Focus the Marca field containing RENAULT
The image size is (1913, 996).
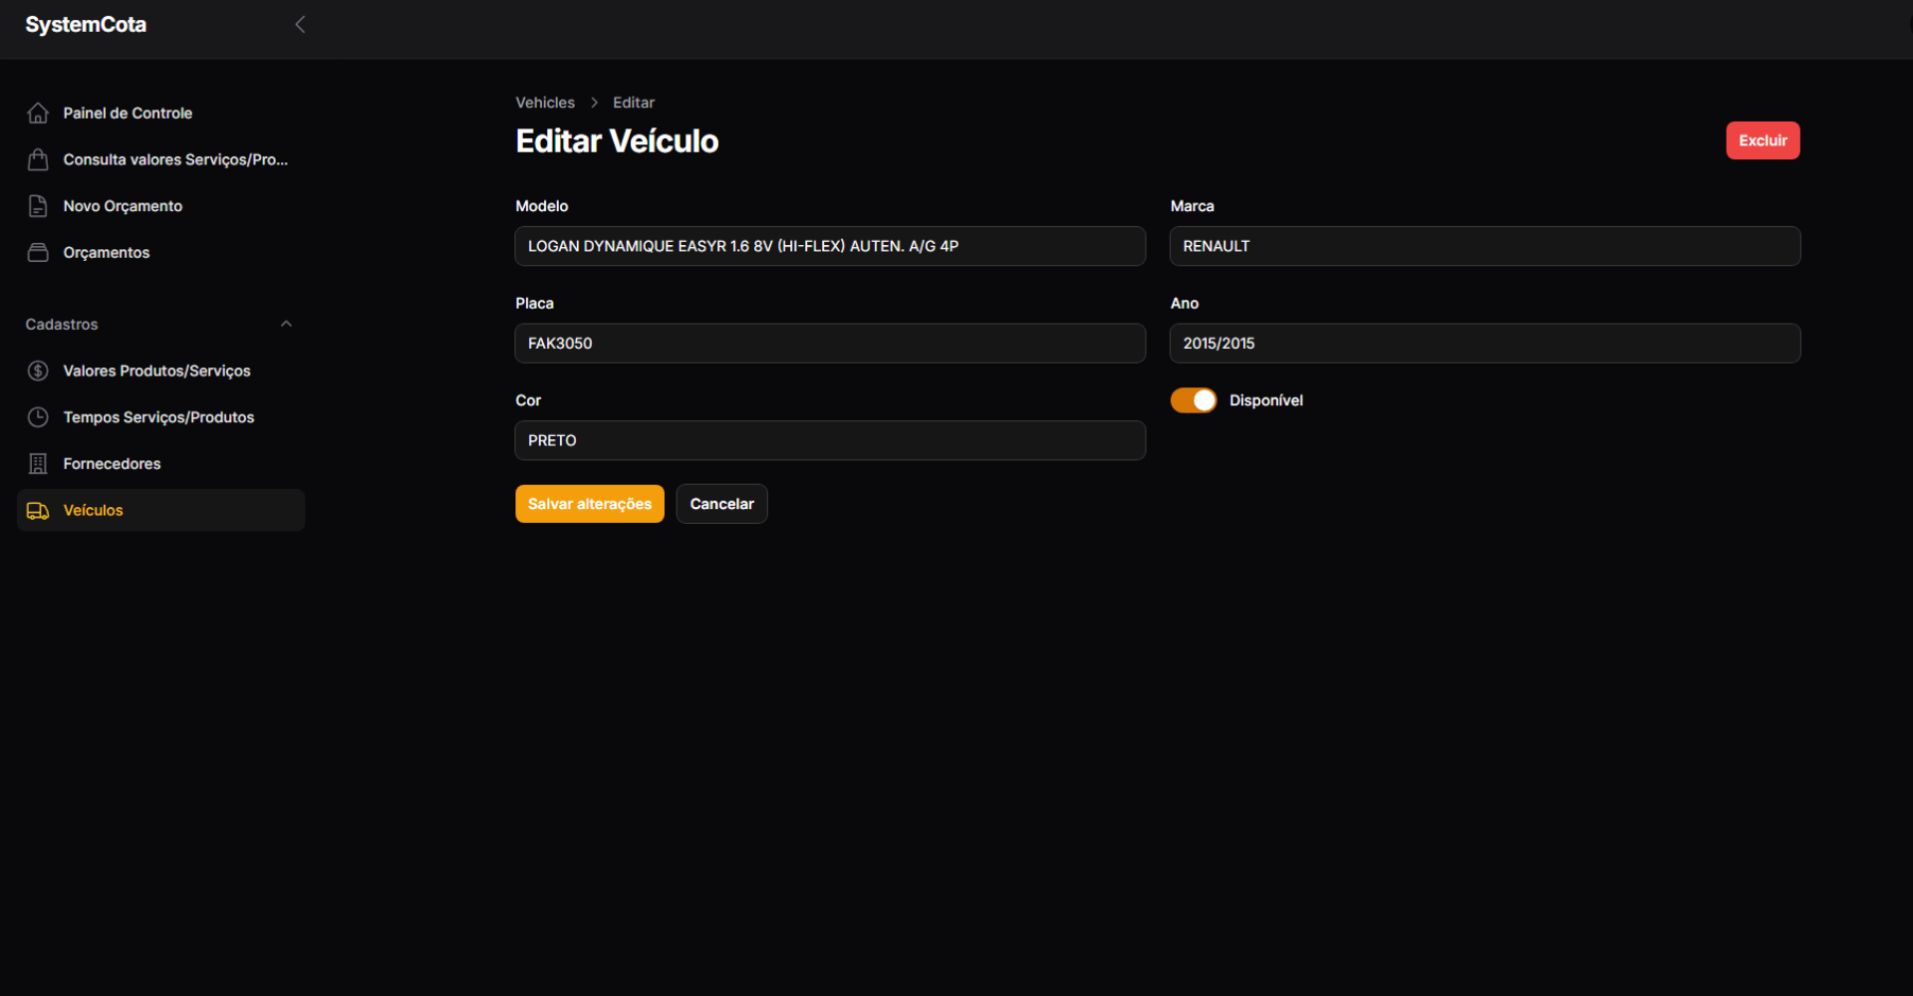pyautogui.click(x=1485, y=246)
